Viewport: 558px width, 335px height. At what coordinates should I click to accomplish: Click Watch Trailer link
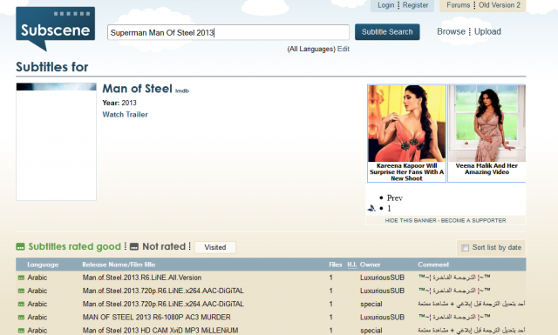[125, 114]
